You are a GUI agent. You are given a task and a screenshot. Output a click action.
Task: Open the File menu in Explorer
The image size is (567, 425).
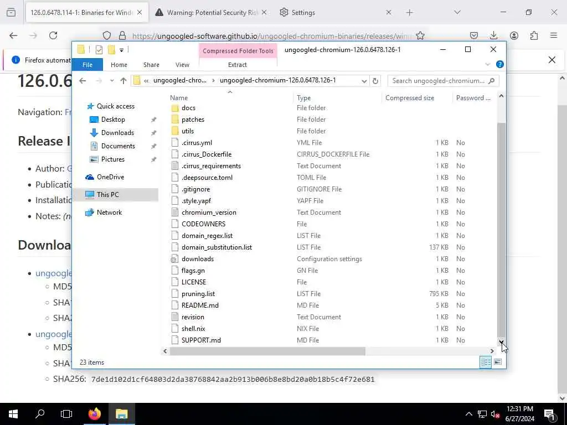click(87, 65)
